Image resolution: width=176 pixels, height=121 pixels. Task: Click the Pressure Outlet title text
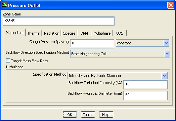point(25,5)
